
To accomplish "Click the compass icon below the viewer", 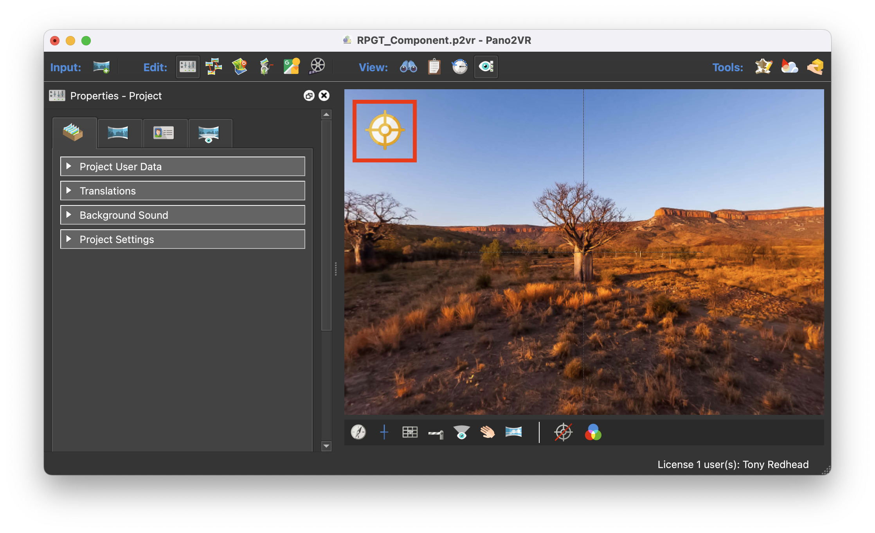I will click(x=358, y=432).
